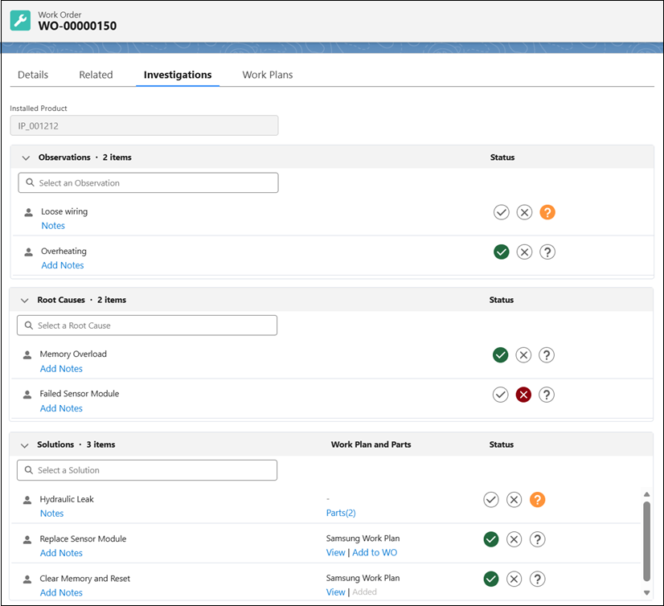Add Notes to Clear Memory and Reset

point(61,593)
